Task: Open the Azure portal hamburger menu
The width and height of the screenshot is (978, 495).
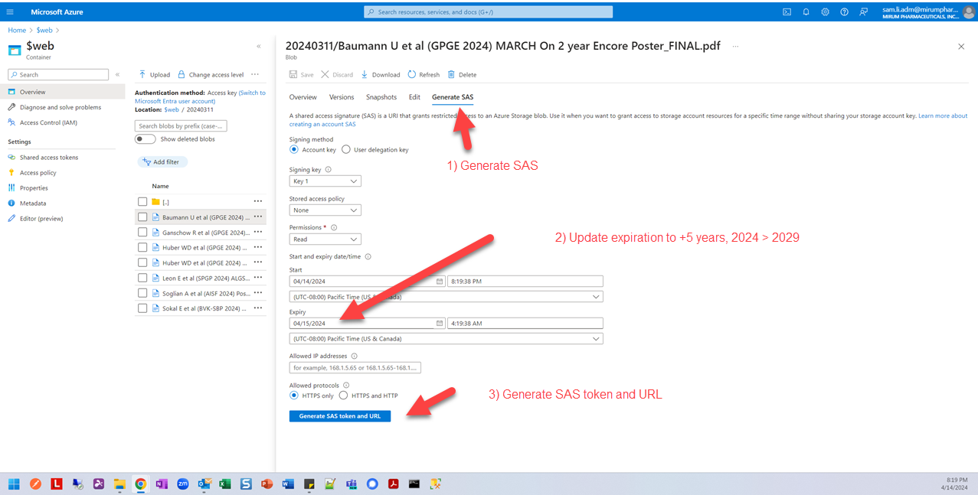Action: [x=10, y=12]
